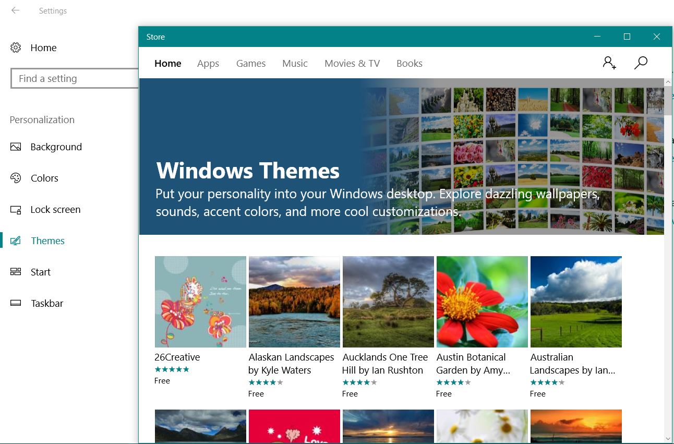Minimize the Store window
The width and height of the screenshot is (674, 444).
coord(597,37)
